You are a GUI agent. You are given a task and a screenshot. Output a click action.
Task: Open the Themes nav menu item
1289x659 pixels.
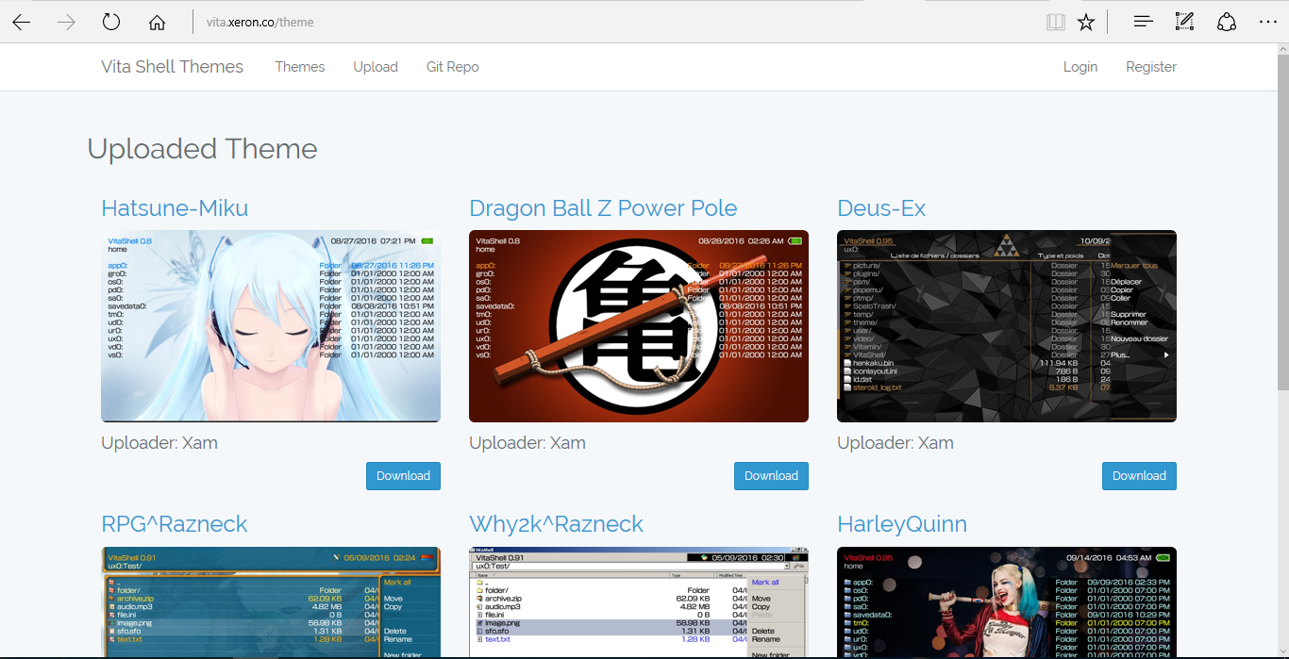tap(300, 67)
